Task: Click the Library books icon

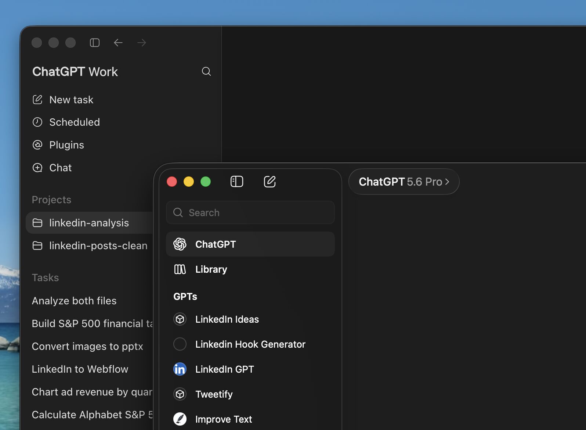Action: point(180,269)
